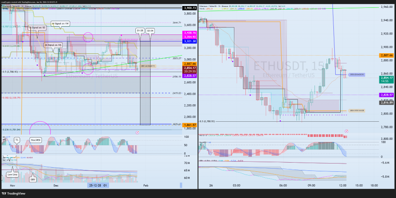Screen dimensions: 396x198
Task: Click the orange 1,861.57 price label
Action: coord(190,125)
